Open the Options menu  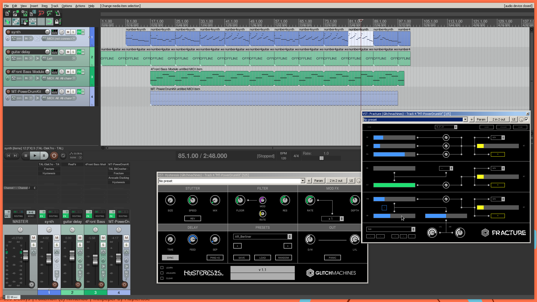pyautogui.click(x=67, y=6)
